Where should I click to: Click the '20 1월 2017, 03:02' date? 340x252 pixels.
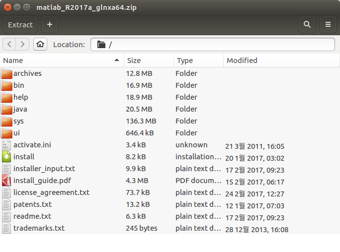pos(255,158)
